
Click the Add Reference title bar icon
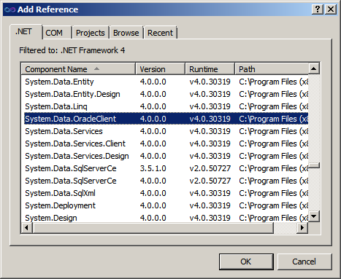[x=9, y=9]
